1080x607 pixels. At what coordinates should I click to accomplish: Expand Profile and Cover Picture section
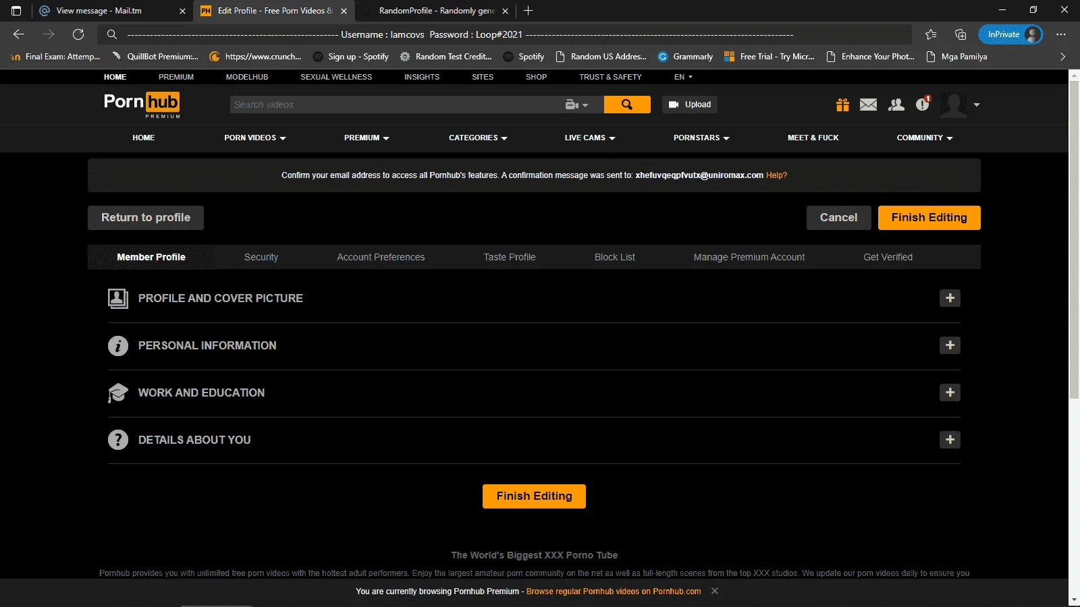point(950,298)
